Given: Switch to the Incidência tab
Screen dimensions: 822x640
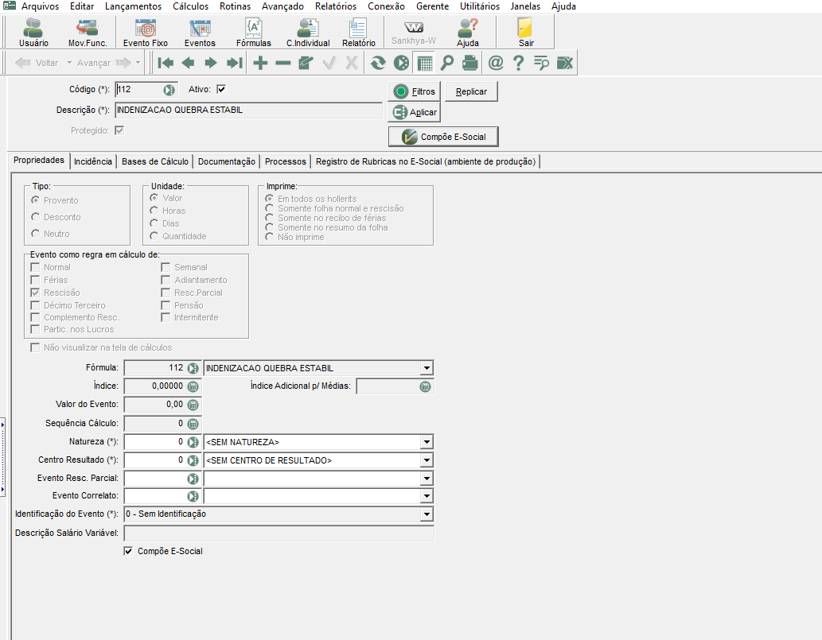Looking at the screenshot, I should click(x=93, y=161).
